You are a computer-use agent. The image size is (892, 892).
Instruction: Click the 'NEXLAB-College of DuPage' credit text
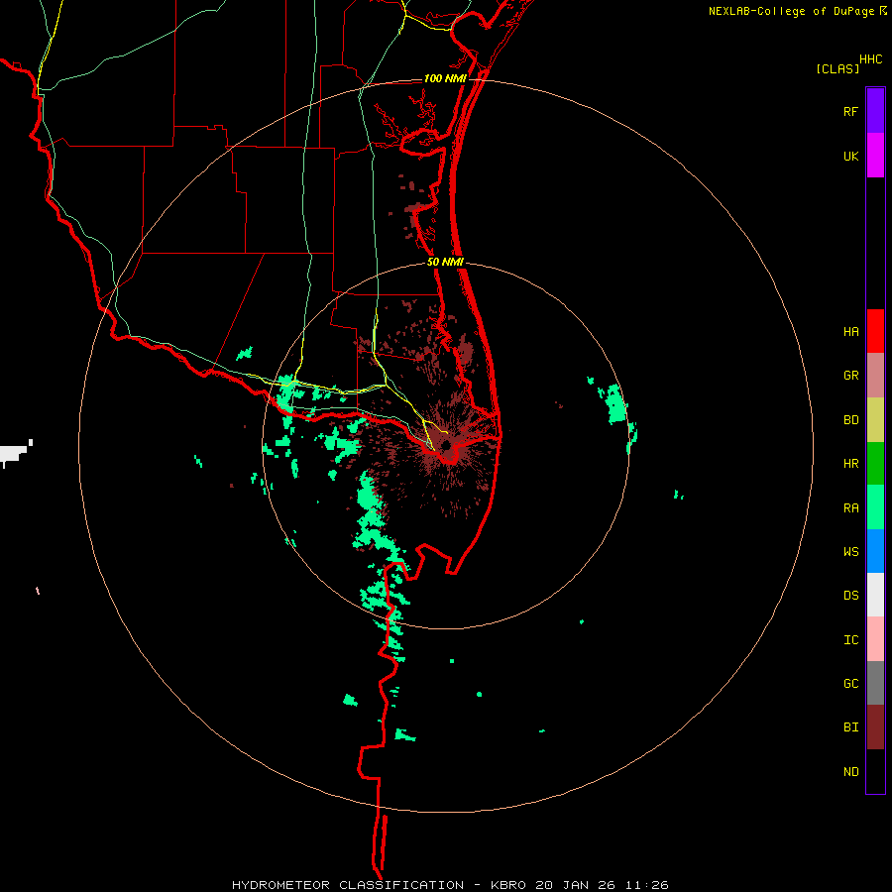(791, 11)
